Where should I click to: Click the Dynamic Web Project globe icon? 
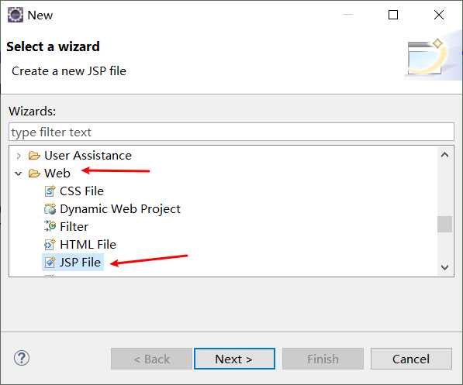(x=50, y=209)
